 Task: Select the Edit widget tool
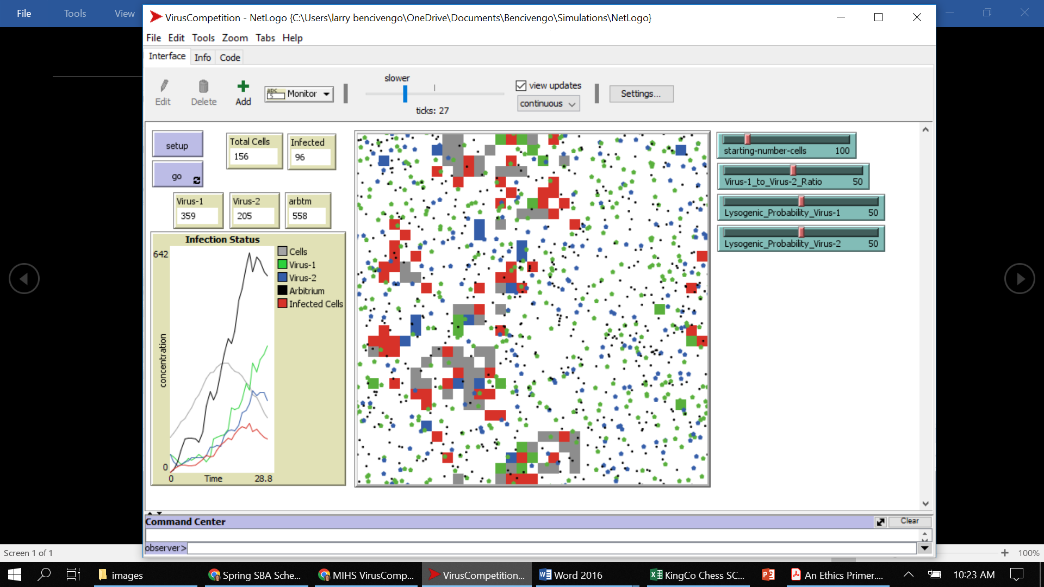pos(163,92)
